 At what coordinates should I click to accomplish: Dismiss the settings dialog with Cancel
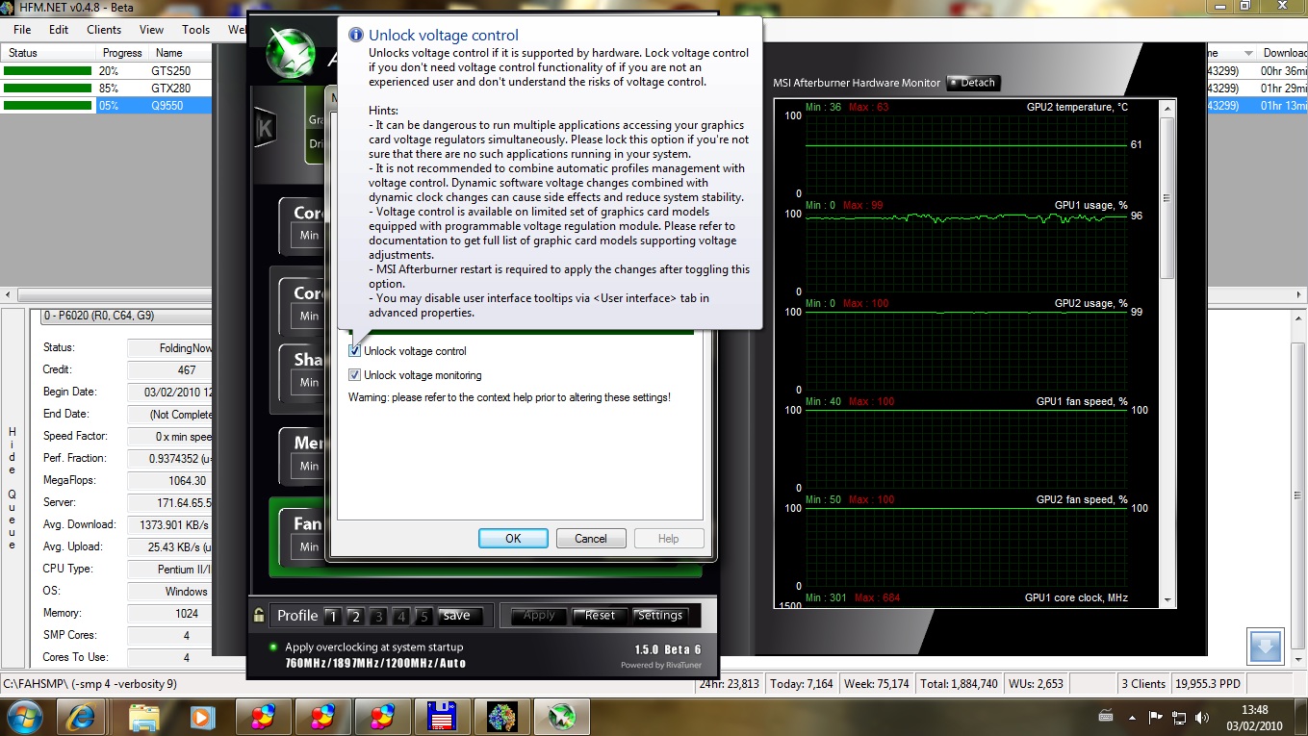[x=591, y=539]
